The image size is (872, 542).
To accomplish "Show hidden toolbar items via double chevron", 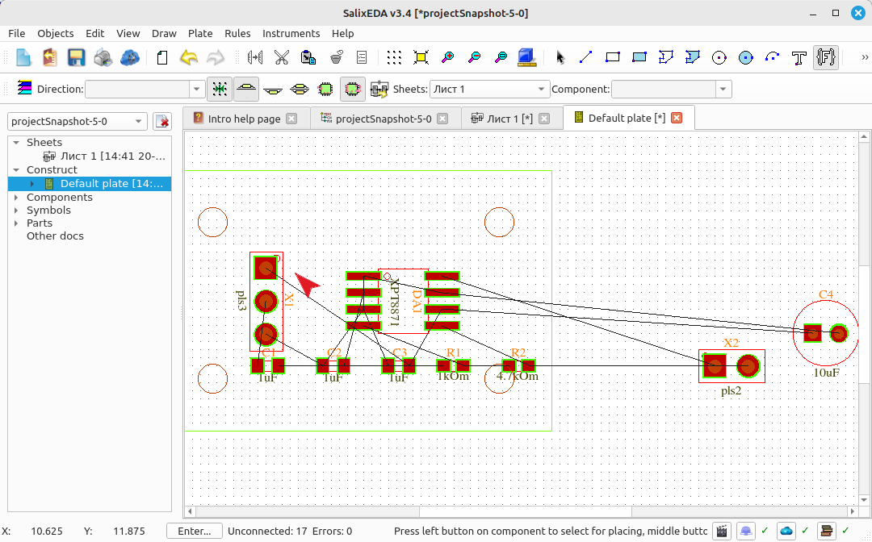I will pyautogui.click(x=864, y=57).
